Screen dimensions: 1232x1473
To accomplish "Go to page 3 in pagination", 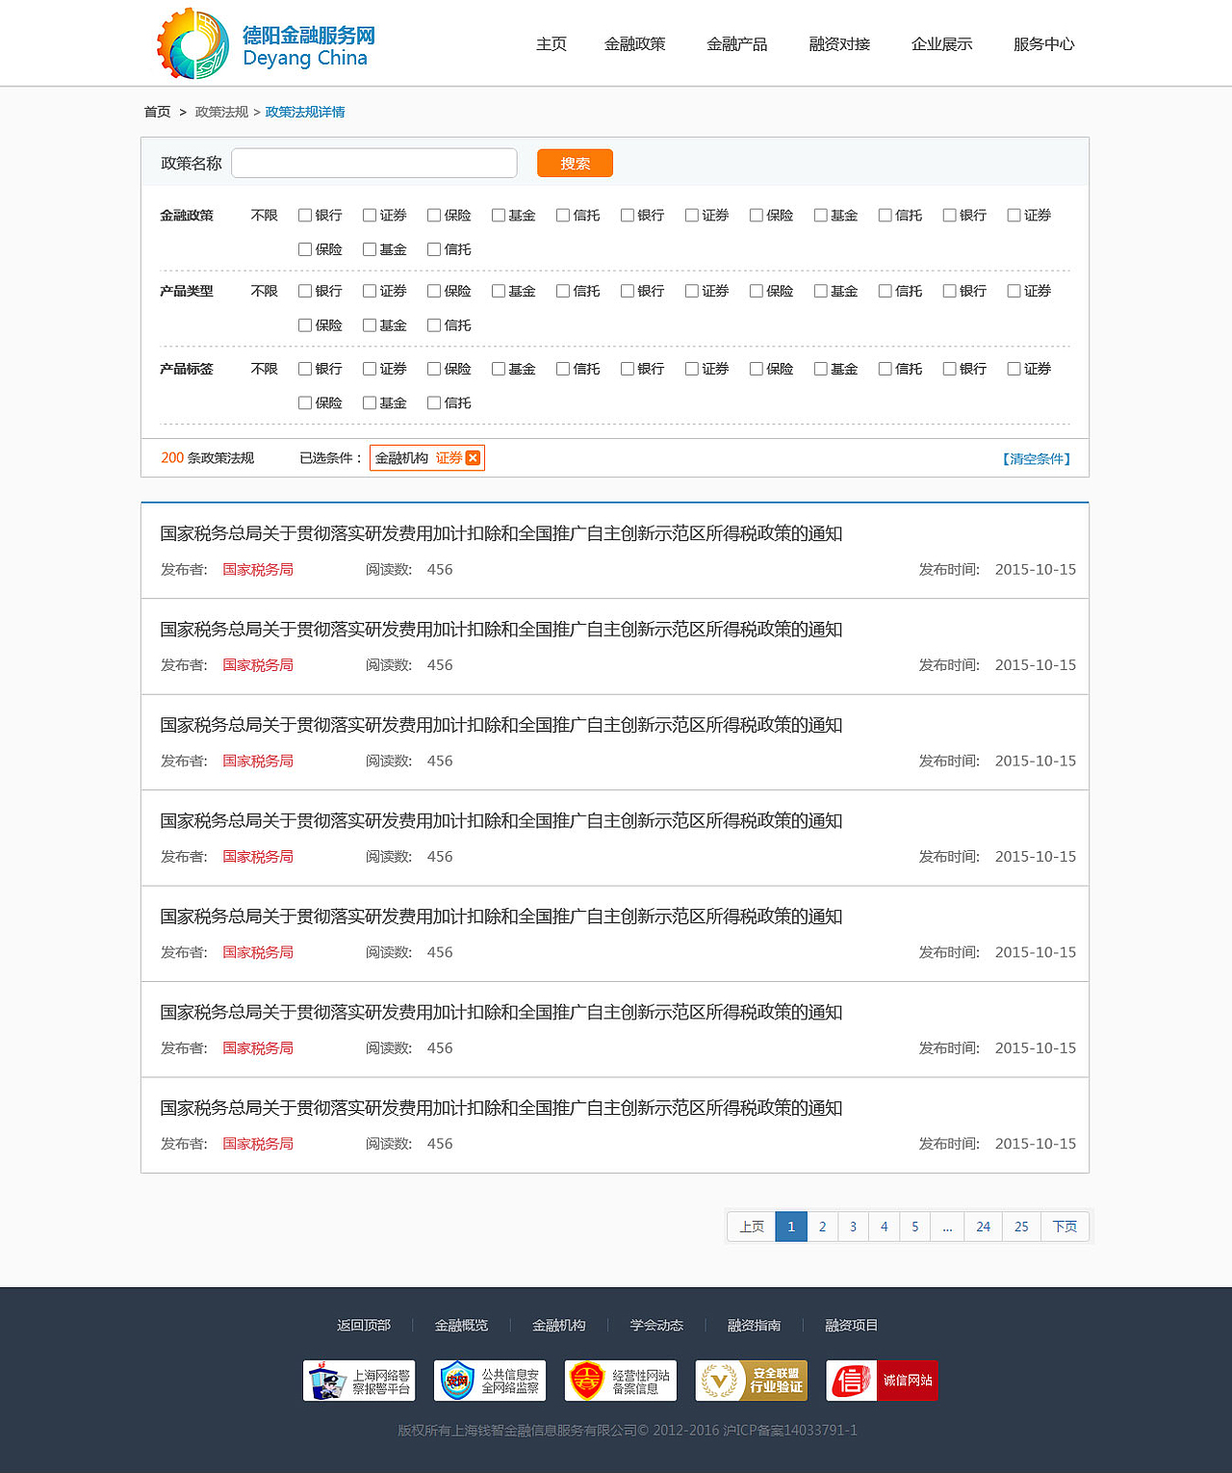I will point(853,1227).
